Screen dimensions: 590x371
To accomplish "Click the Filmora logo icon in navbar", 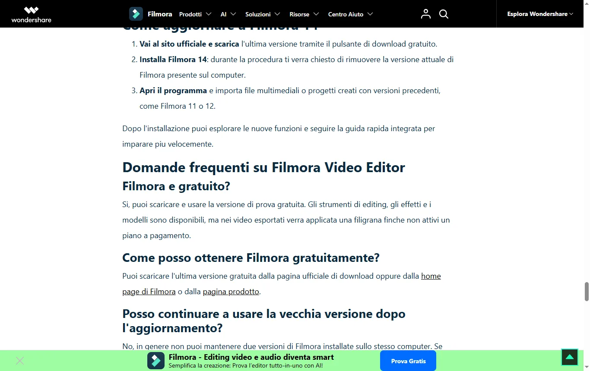I will click(136, 14).
